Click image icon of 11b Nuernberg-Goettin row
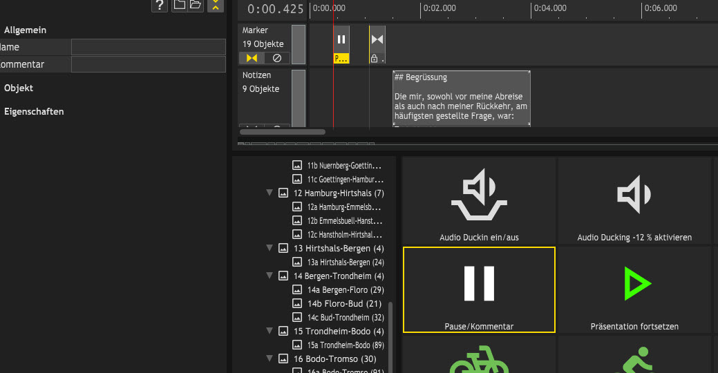718x373 pixels. (x=297, y=165)
